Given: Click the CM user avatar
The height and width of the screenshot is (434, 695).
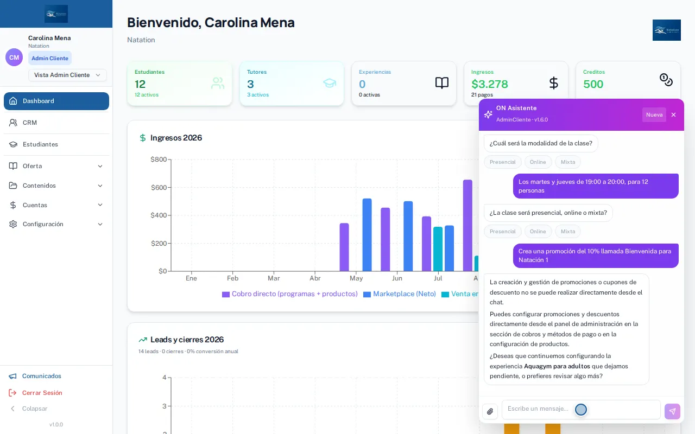Looking at the screenshot, I should 14,58.
